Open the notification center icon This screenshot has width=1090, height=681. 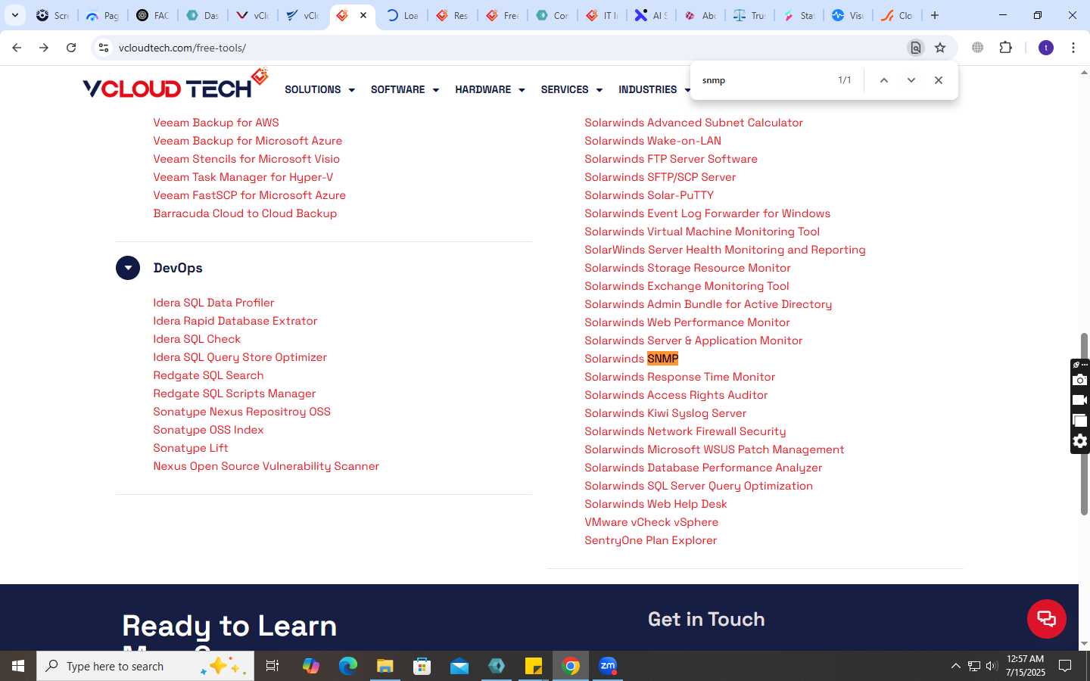1065,666
